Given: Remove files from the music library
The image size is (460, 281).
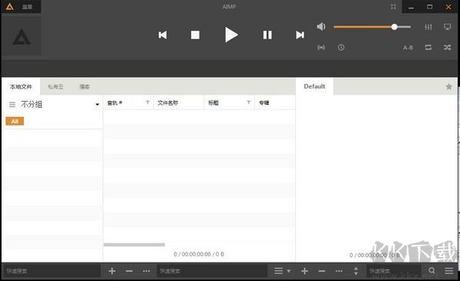Looking at the screenshot, I should 129,271.
